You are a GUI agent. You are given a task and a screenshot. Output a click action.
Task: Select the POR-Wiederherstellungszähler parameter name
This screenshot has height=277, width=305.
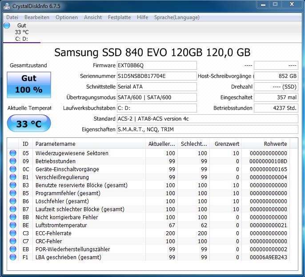coord(72,249)
